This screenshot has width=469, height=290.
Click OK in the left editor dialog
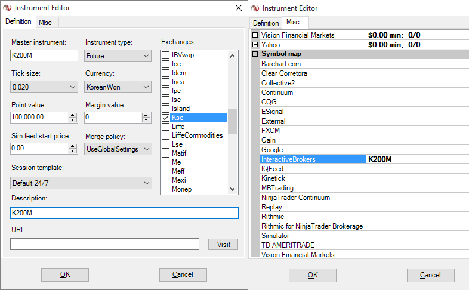65,274
